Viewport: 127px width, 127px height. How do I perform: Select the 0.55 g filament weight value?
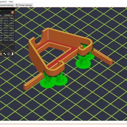11,25
